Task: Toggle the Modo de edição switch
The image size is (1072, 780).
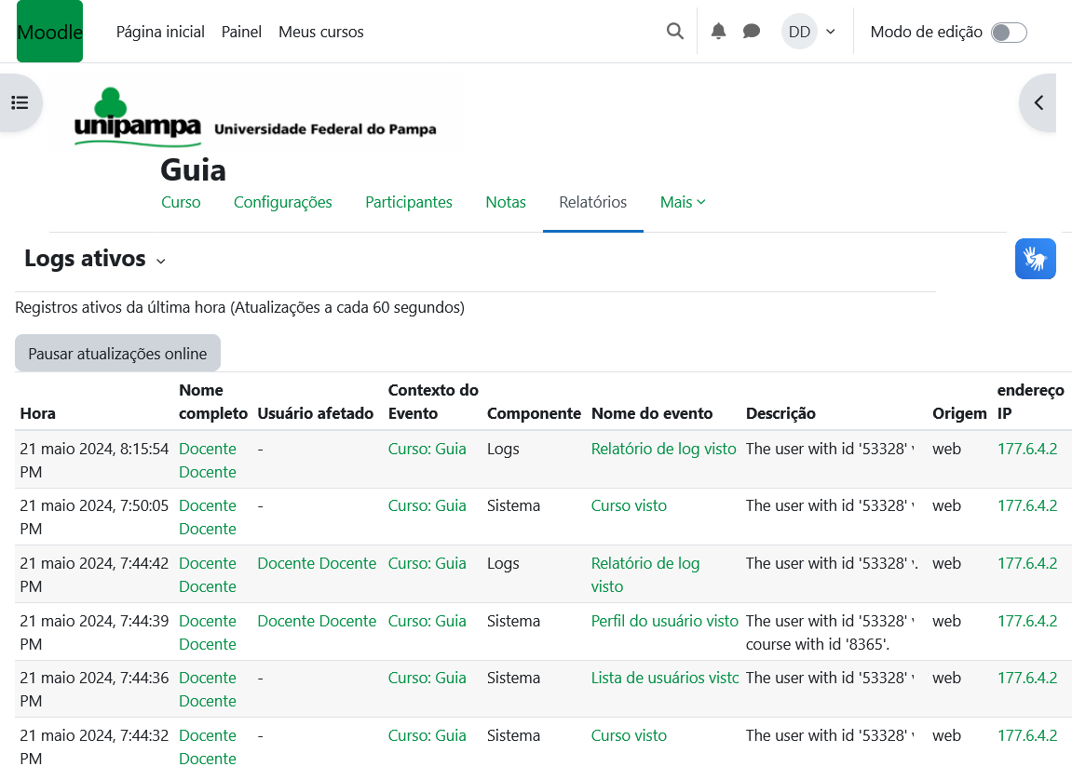Action: [x=1009, y=33]
